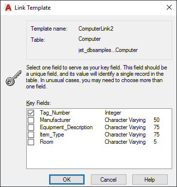Select the Manufacturer row label
The height and width of the screenshot is (187, 177).
tap(55, 120)
